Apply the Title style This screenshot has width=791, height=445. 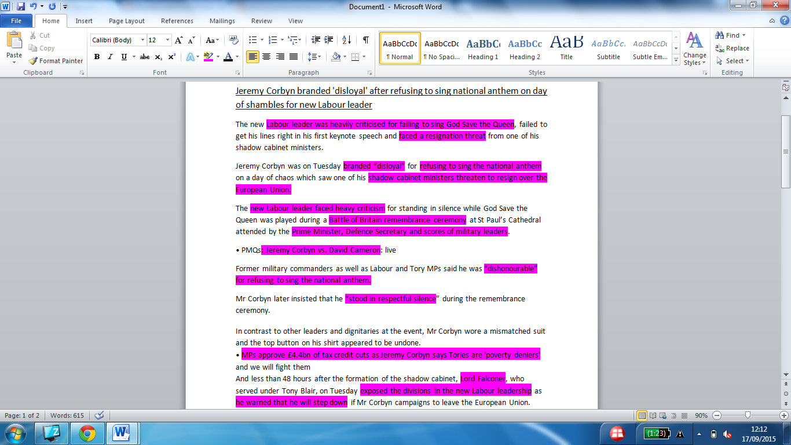coord(566,48)
